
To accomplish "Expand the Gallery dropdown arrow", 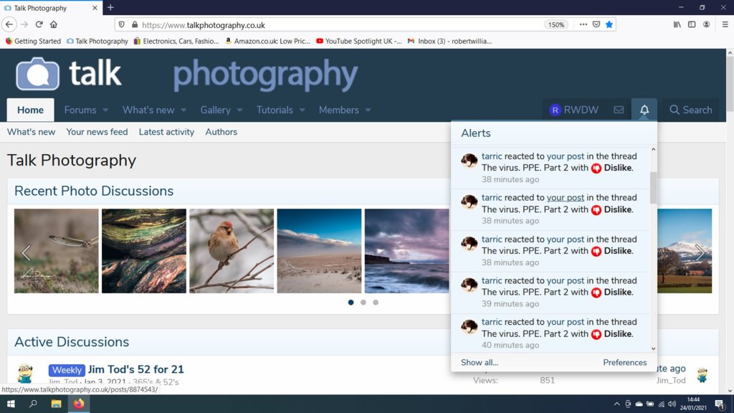I will point(239,110).
